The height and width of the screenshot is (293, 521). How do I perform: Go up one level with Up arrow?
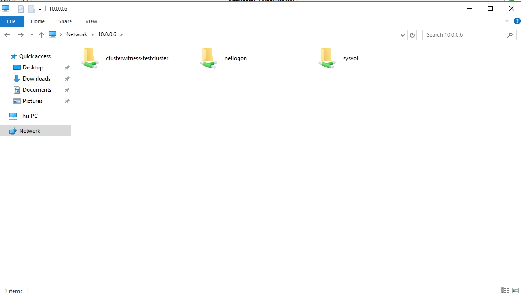click(42, 35)
